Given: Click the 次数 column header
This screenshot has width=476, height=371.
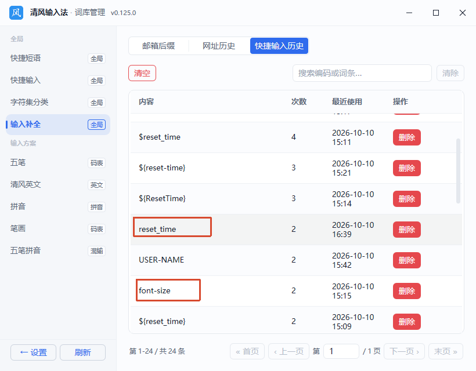Looking at the screenshot, I should tap(299, 101).
